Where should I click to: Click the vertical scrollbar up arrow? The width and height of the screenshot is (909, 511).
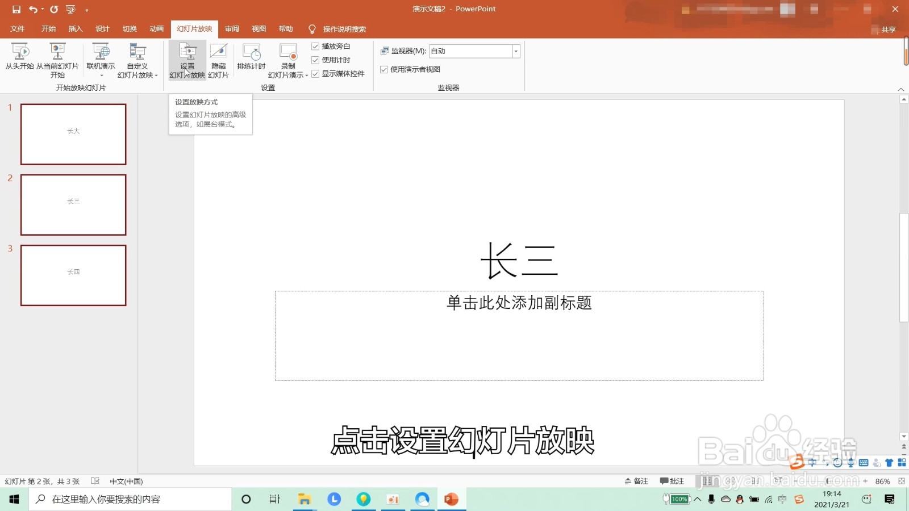tap(904, 99)
